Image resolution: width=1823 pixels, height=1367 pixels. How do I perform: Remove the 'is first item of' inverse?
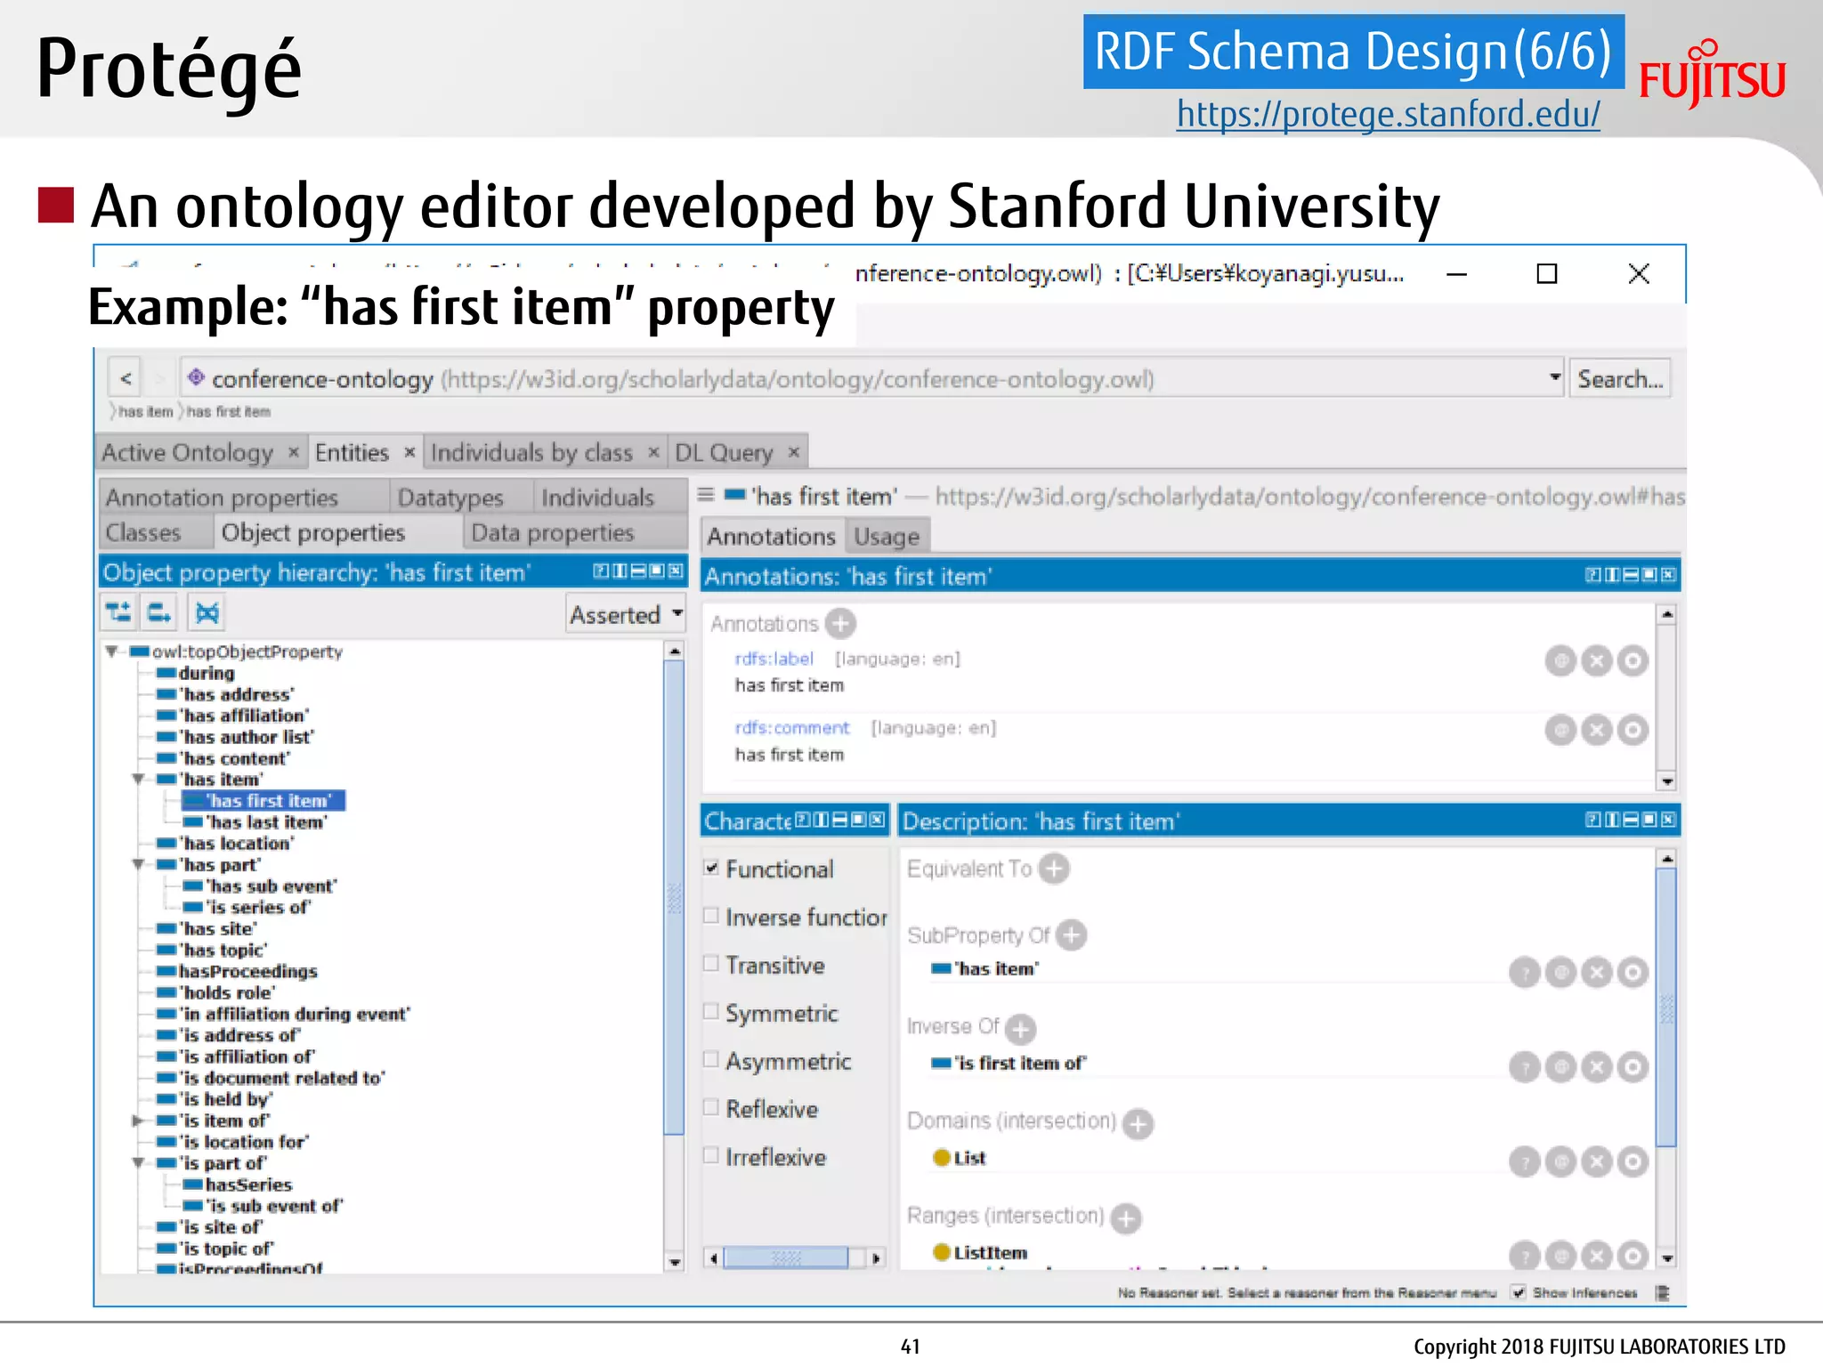click(x=1597, y=1066)
